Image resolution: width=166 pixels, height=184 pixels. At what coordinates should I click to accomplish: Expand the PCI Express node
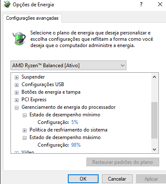coord(16,100)
